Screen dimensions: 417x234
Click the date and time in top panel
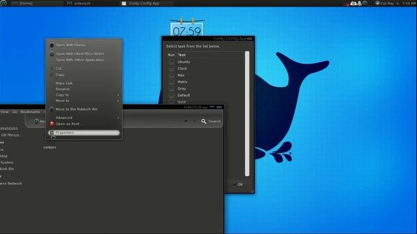pos(398,3)
